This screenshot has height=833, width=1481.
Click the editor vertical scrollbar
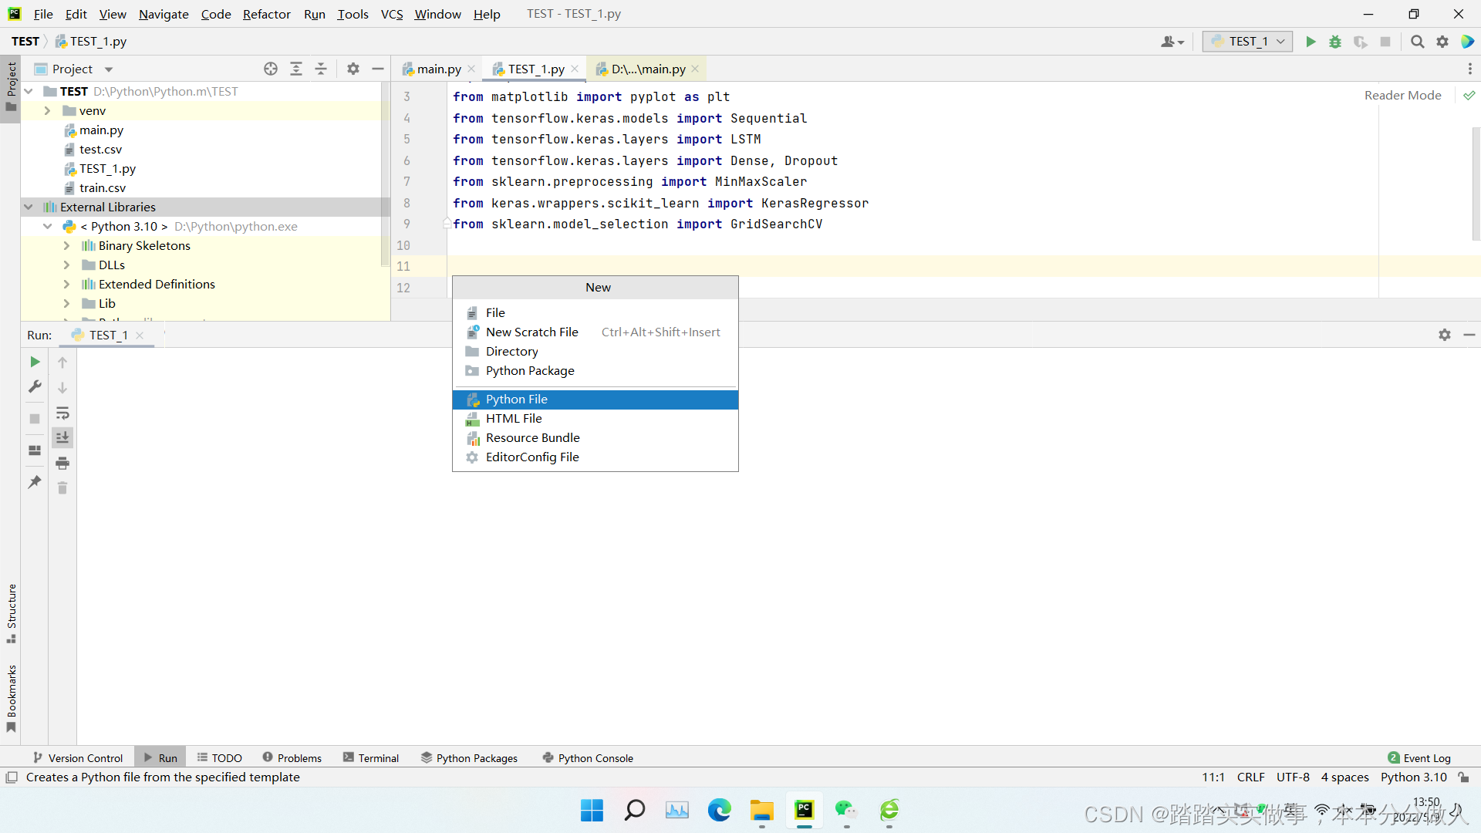(x=1476, y=184)
